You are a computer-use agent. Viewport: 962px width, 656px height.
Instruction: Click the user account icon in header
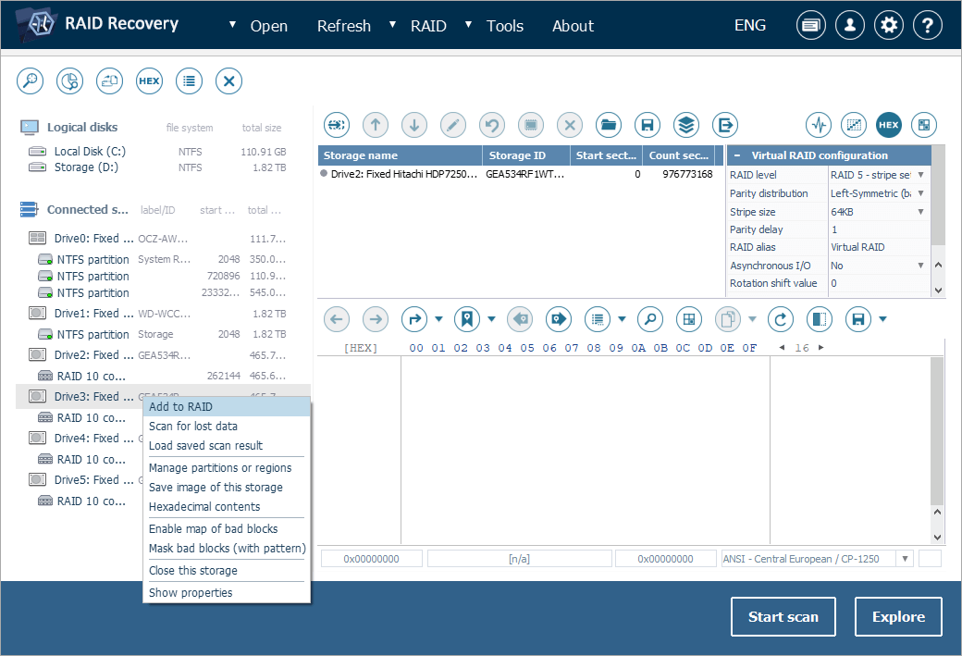click(x=850, y=26)
